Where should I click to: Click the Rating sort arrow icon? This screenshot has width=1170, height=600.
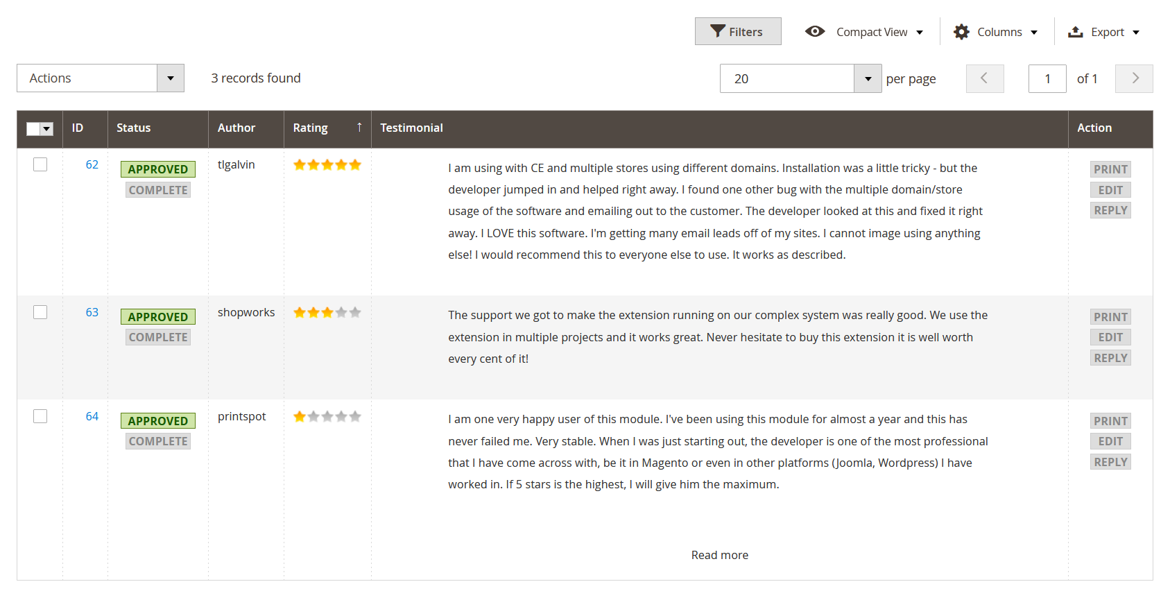click(x=359, y=128)
